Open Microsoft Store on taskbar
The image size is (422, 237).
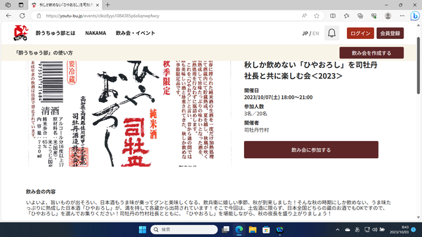pyautogui.click(x=266, y=230)
